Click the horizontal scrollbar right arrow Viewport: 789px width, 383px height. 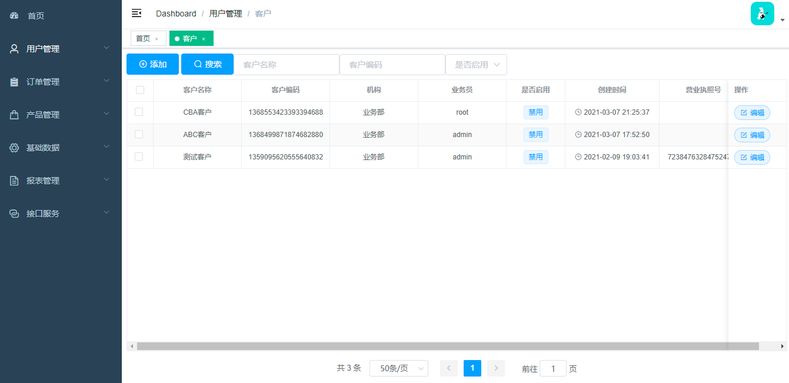783,347
